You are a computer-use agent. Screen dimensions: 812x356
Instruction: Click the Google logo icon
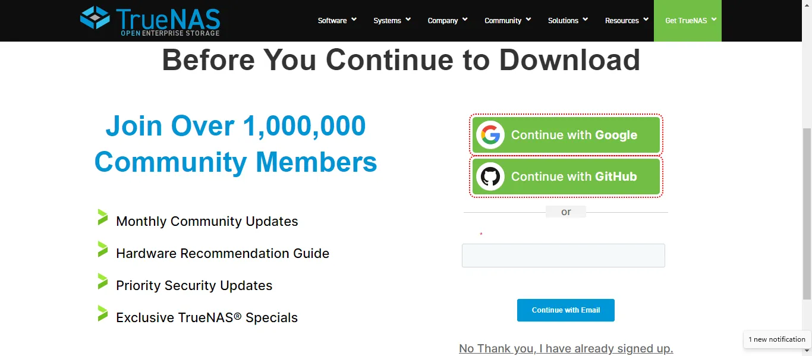pos(490,136)
